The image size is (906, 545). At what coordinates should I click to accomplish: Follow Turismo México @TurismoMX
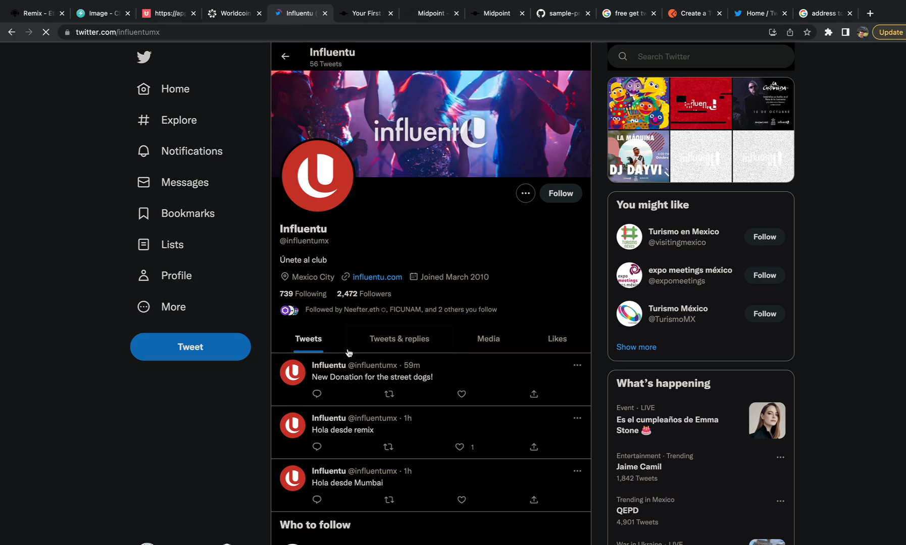[765, 314]
